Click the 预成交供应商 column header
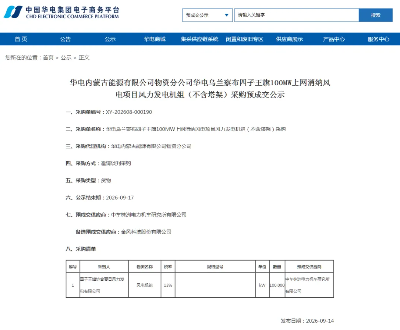Screen dimensions: 400x330 click(309, 267)
